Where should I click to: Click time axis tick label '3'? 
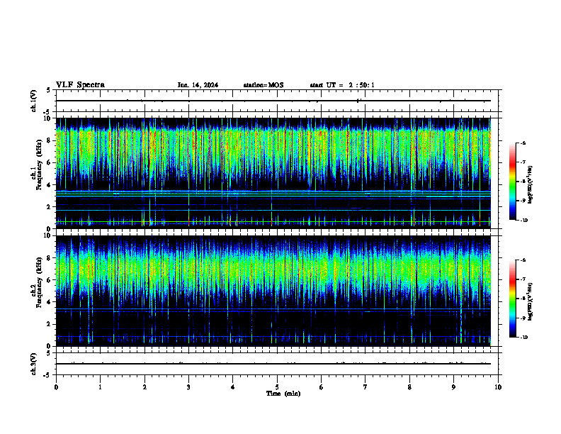pos(188,387)
